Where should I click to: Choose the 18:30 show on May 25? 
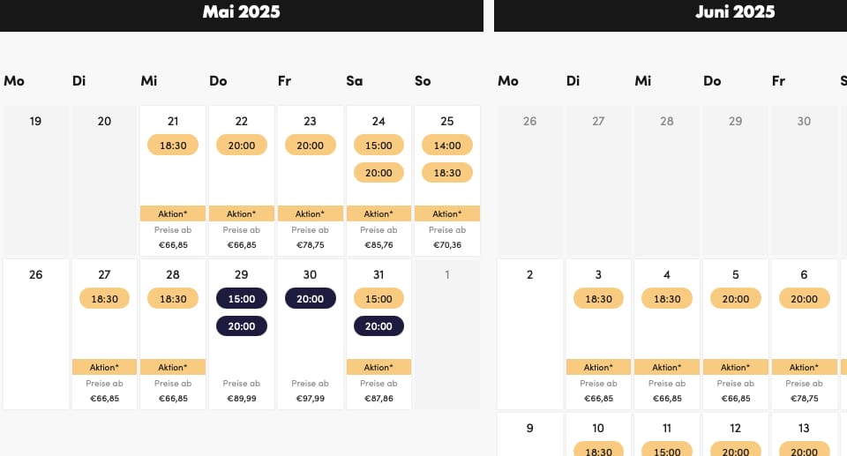(x=447, y=172)
